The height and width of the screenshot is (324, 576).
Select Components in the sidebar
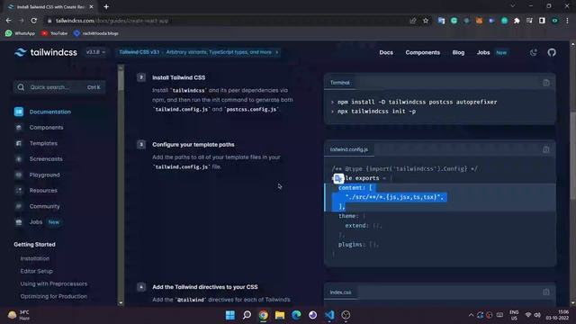point(46,128)
